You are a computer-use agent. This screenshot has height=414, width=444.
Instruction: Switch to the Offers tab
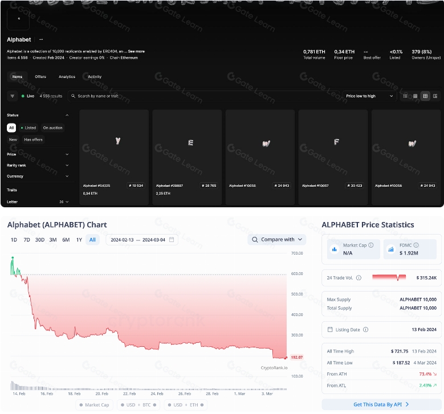point(40,77)
